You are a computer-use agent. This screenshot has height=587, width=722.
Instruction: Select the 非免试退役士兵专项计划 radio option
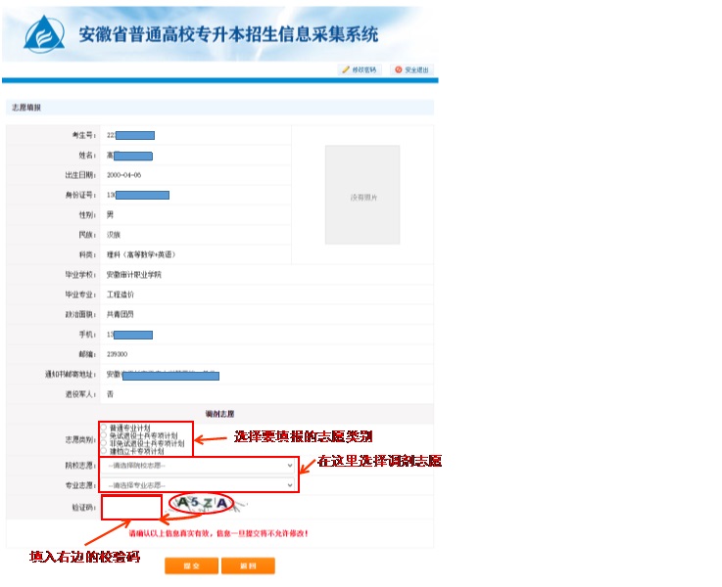(104, 442)
